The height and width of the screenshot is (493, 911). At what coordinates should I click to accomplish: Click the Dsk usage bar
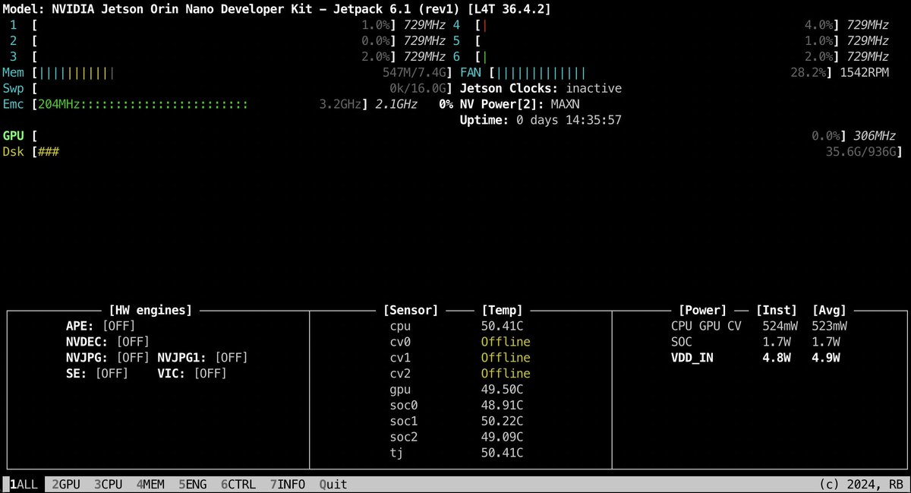point(467,153)
